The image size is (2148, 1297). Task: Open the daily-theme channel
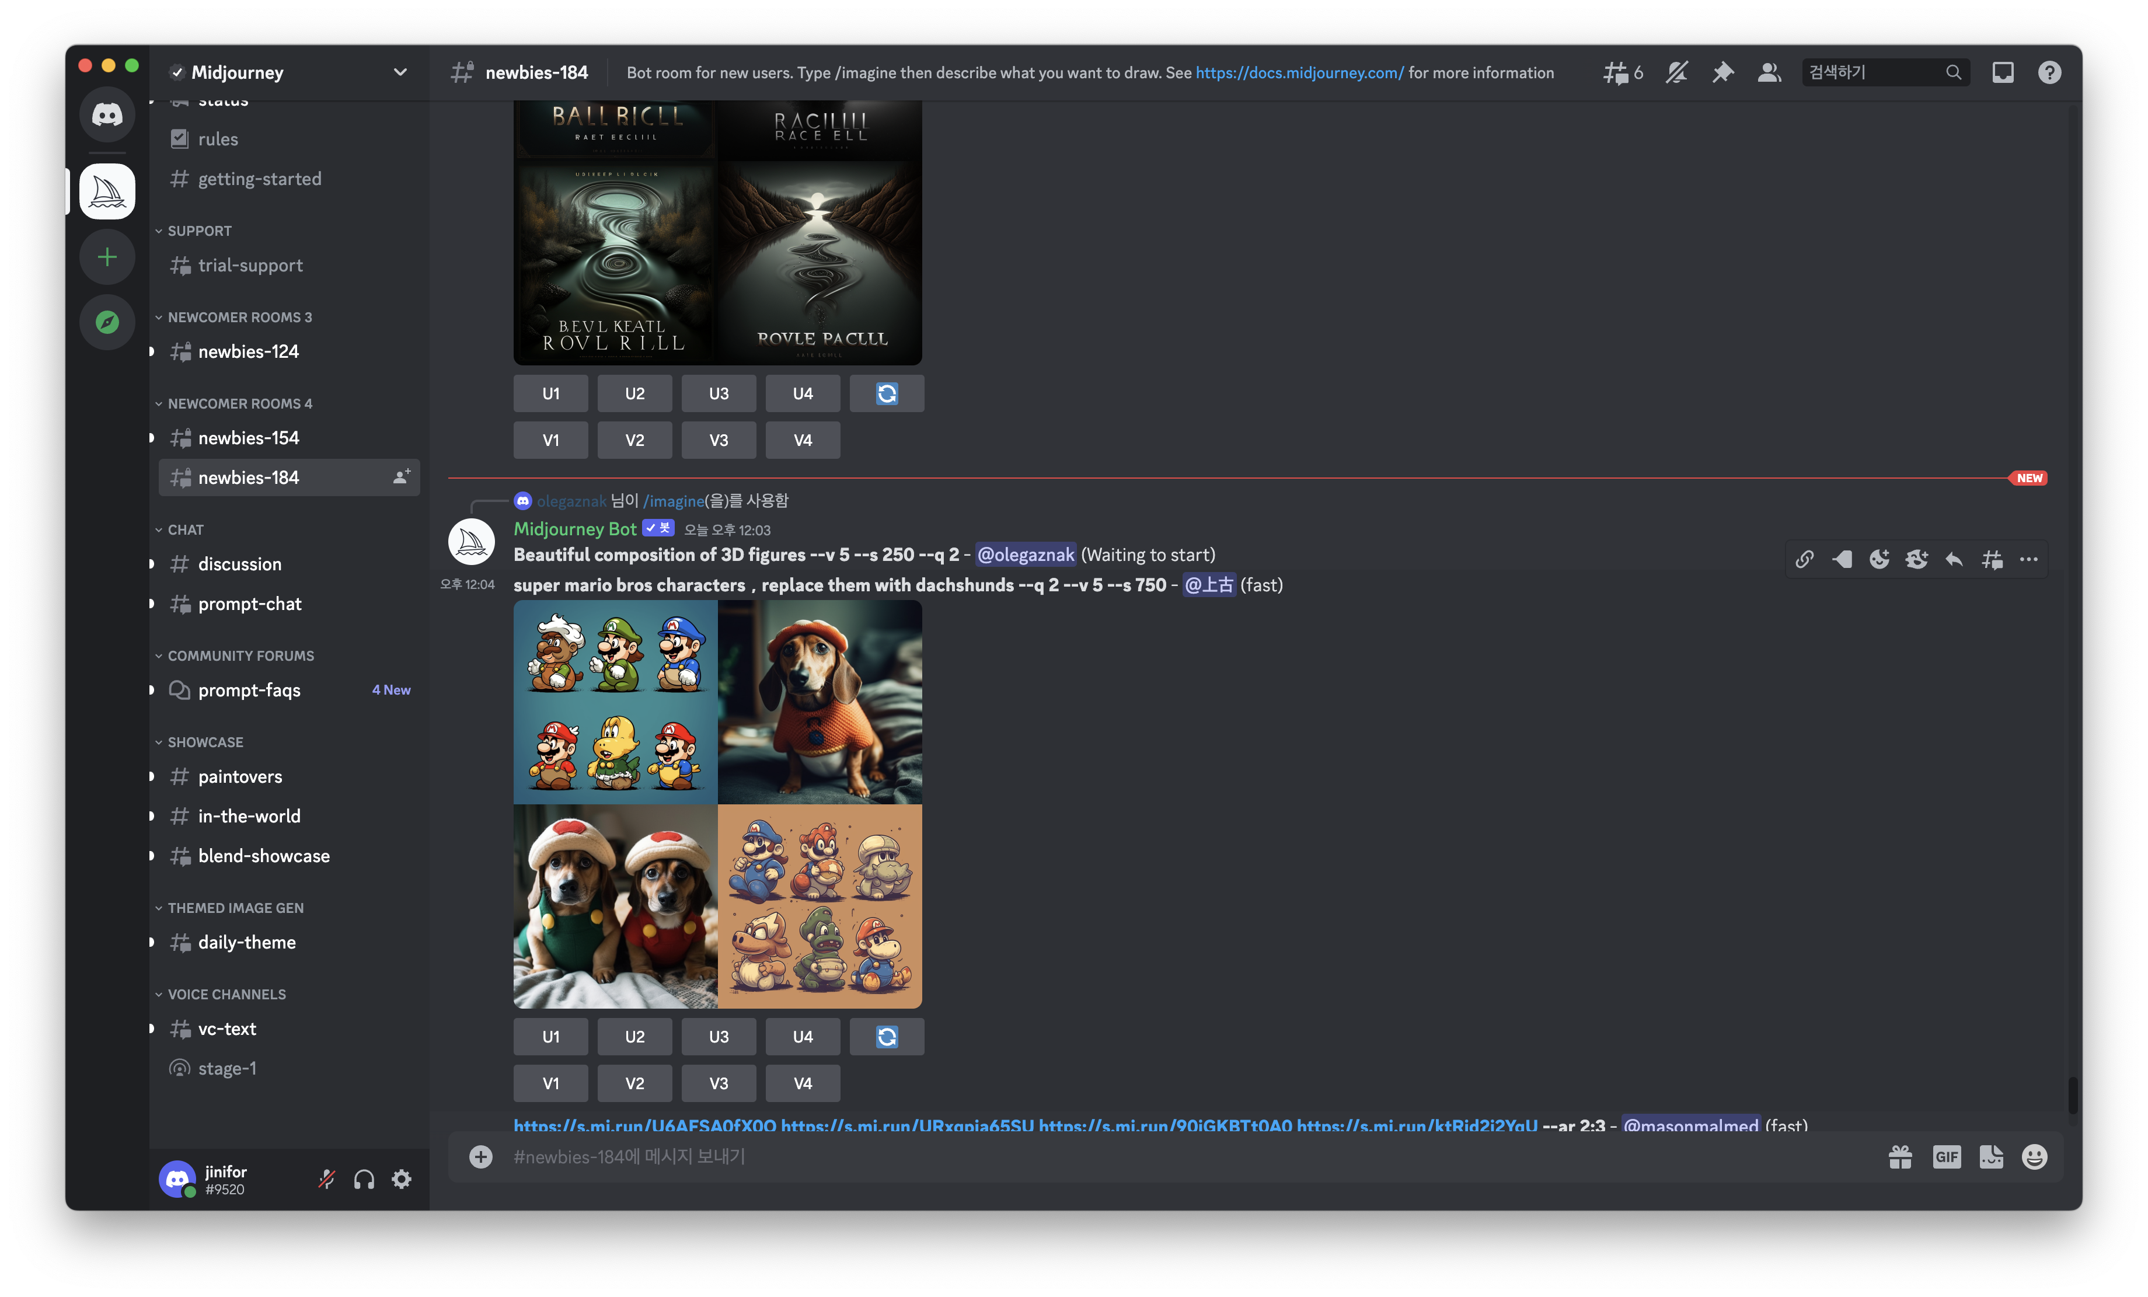tap(247, 942)
